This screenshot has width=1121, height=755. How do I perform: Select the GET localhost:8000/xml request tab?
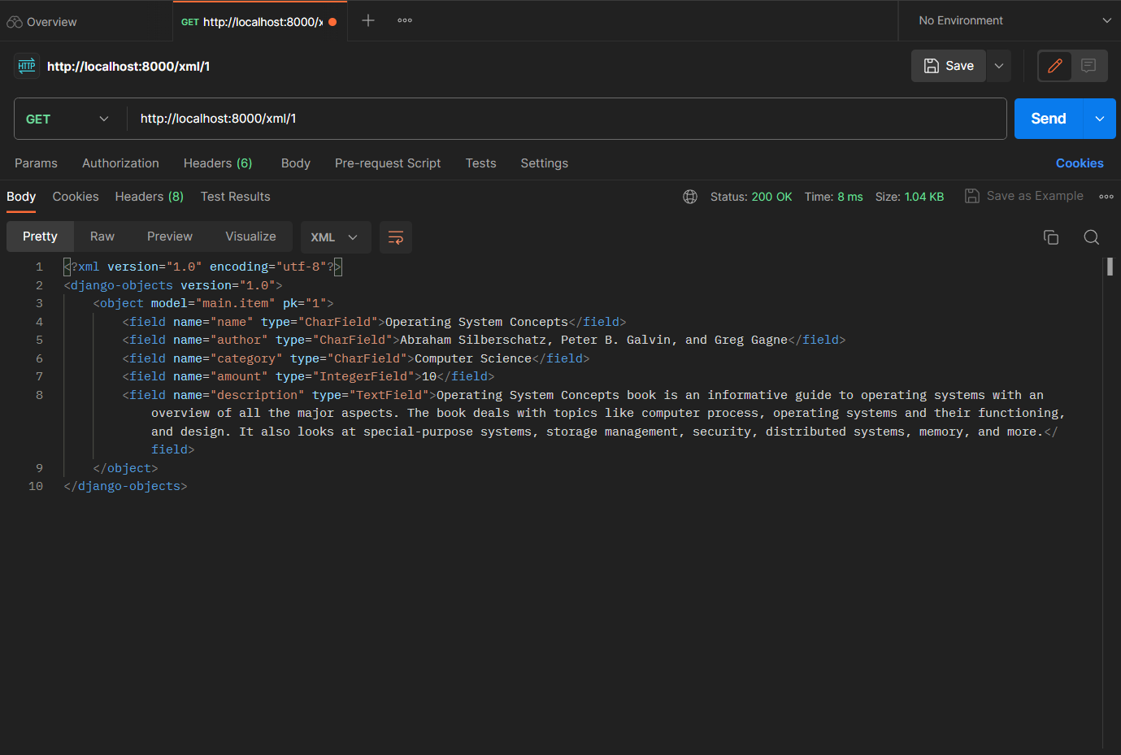(x=259, y=22)
